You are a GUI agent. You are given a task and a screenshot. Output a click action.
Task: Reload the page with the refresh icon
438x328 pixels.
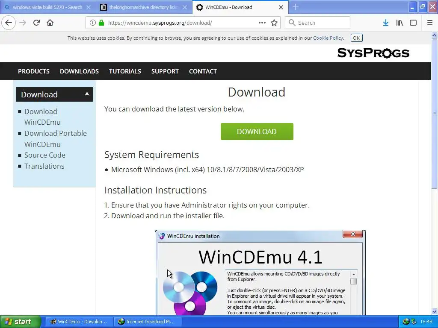click(36, 23)
